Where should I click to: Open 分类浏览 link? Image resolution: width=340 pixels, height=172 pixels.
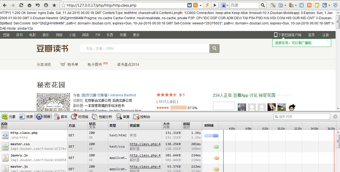tap(44, 64)
